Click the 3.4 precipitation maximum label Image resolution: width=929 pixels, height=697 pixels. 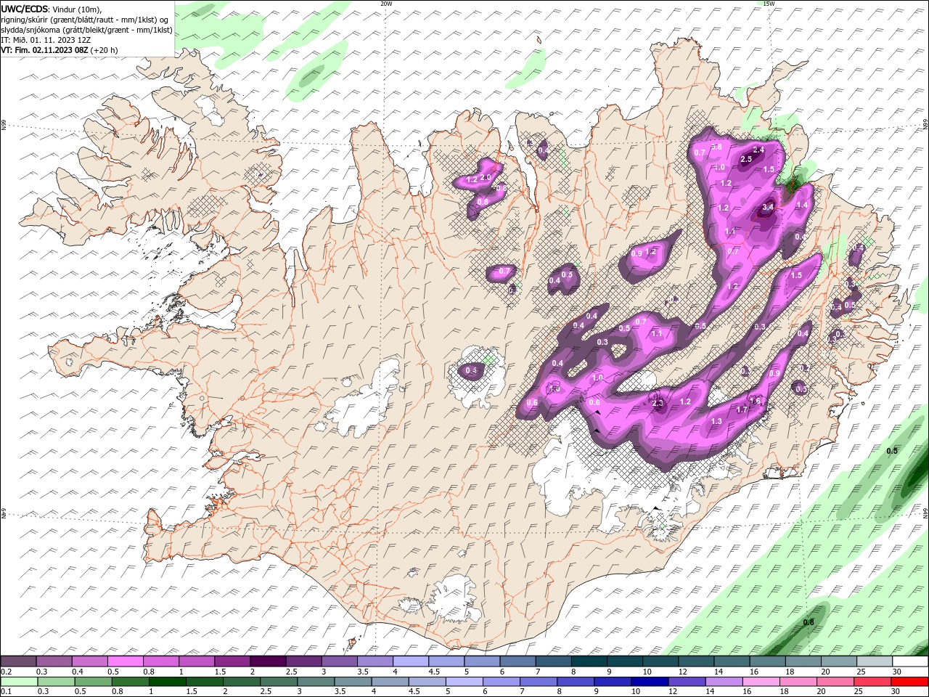(769, 208)
